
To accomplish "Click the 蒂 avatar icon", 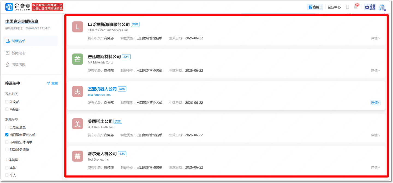I will pyautogui.click(x=78, y=156).
